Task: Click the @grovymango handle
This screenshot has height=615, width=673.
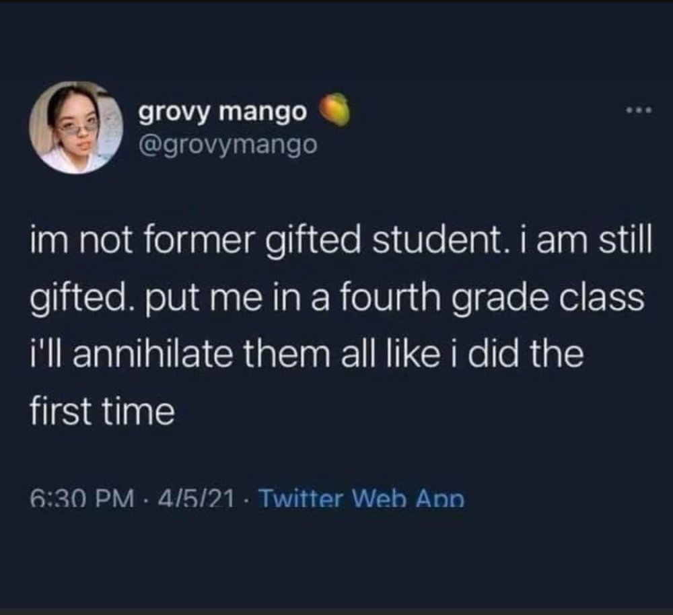Action: pyautogui.click(x=227, y=144)
